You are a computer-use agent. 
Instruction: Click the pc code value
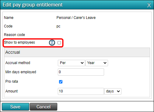pyautogui.click(x=58, y=26)
